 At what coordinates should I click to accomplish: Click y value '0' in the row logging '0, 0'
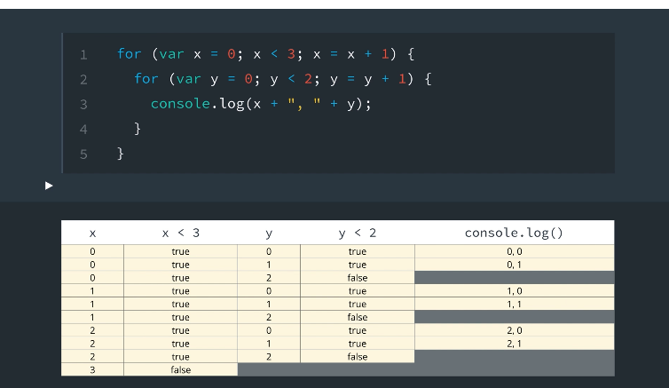(x=269, y=251)
